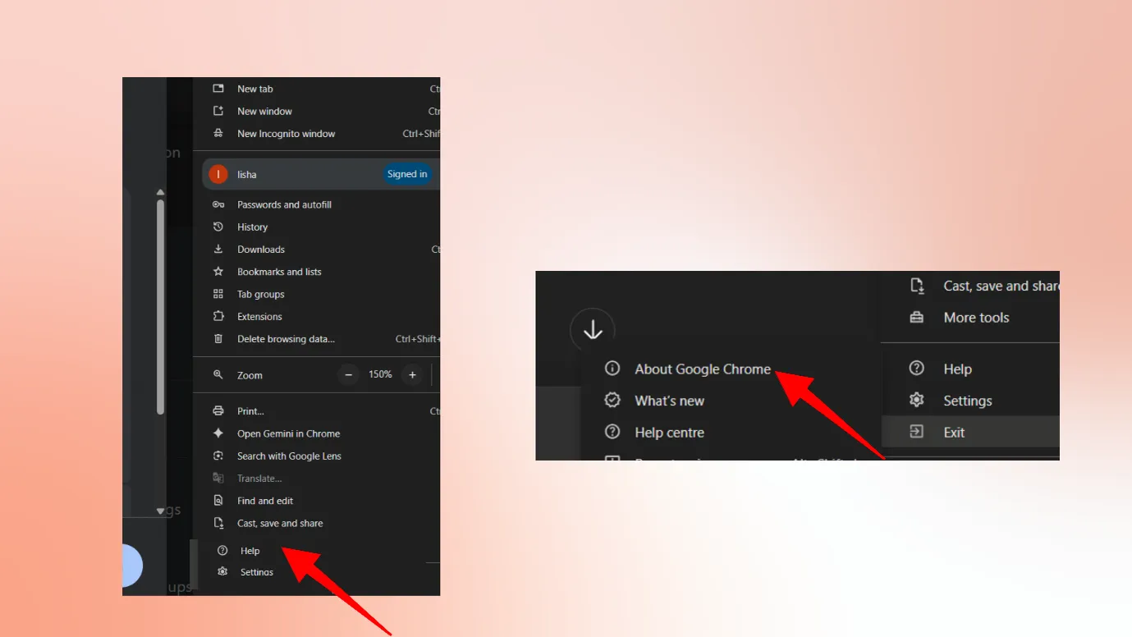The width and height of the screenshot is (1132, 637).
Task: Click the Help centre question icon
Action: tap(612, 432)
